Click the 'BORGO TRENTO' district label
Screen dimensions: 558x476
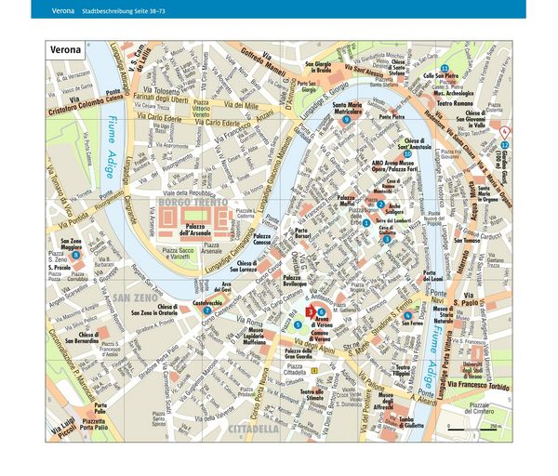point(193,202)
